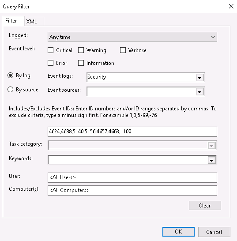Screen dimensions: 237x241
Task: Tick the Verbose checkbox
Action: coord(123,50)
